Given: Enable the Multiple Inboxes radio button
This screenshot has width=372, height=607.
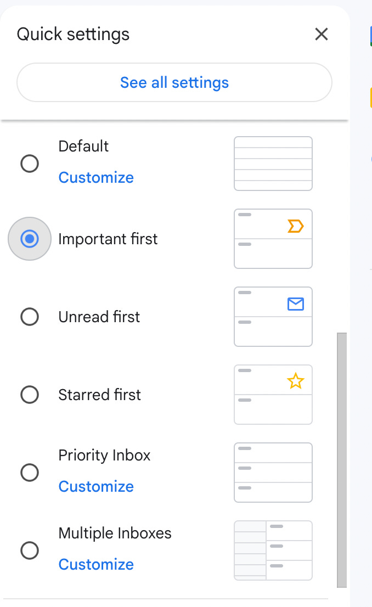Looking at the screenshot, I should pos(30,550).
